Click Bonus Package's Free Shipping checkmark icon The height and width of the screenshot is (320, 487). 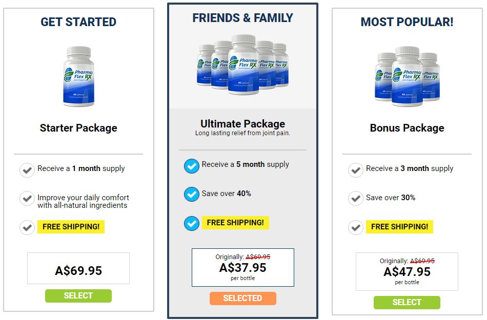[x=356, y=227]
